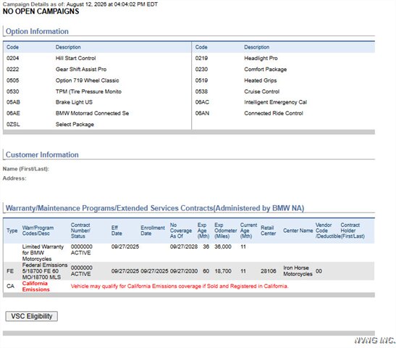Click the Customer Information section heading
Viewport: 396px width, 348px height.
click(x=42, y=154)
